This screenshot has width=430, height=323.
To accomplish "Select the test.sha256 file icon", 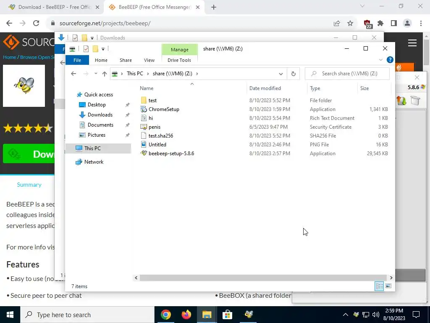I will pos(144,135).
